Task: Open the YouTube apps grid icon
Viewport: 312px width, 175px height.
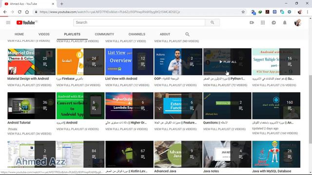Action: coord(263,23)
